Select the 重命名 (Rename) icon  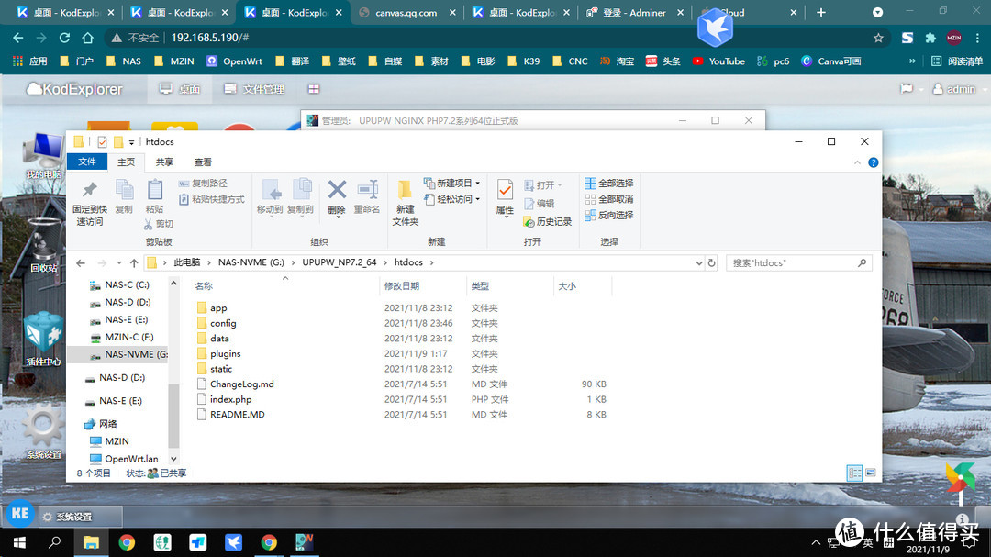click(366, 188)
